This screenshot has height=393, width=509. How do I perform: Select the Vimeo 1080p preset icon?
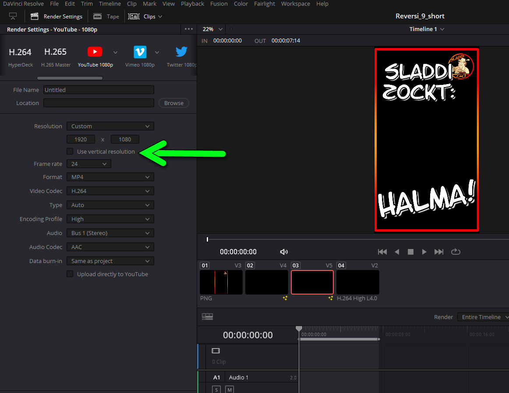[140, 52]
